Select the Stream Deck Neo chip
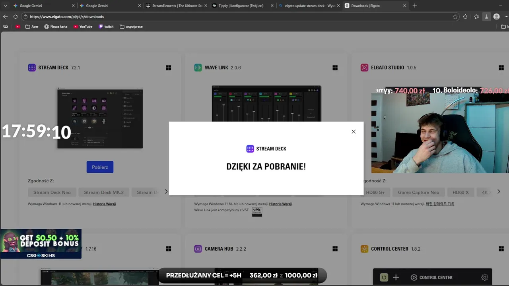 coord(52,192)
